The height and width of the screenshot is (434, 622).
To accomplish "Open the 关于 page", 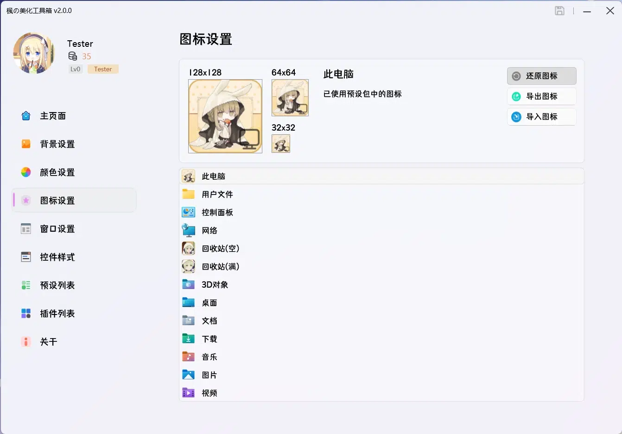I will [x=74, y=342].
